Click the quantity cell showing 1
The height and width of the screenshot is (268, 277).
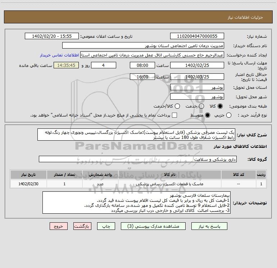(64, 184)
